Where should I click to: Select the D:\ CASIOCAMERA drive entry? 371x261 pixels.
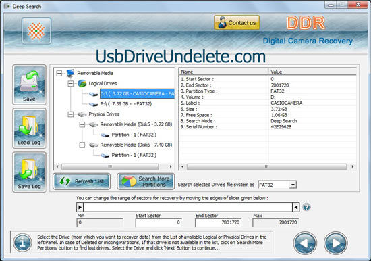coord(137,94)
